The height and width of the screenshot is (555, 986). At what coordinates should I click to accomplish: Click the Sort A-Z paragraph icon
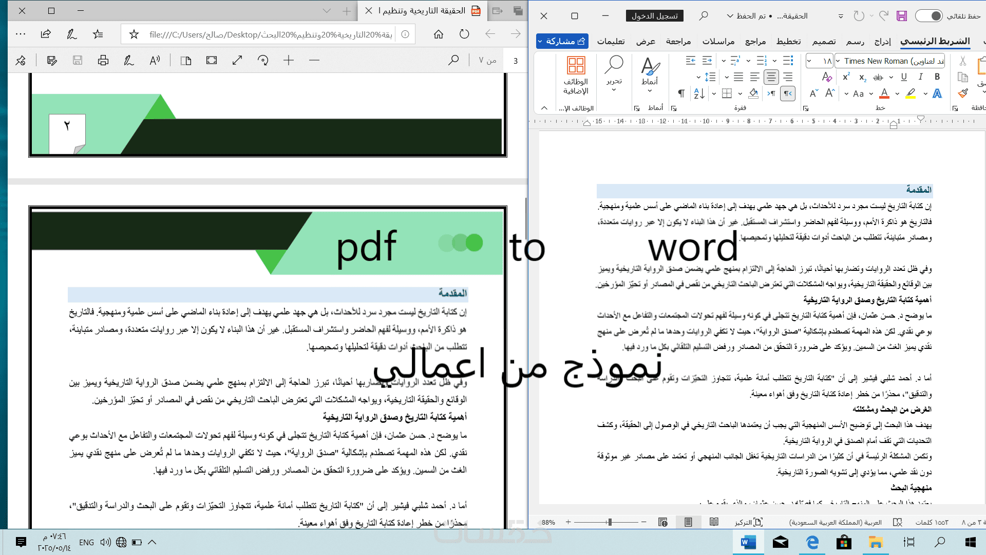[x=699, y=94]
